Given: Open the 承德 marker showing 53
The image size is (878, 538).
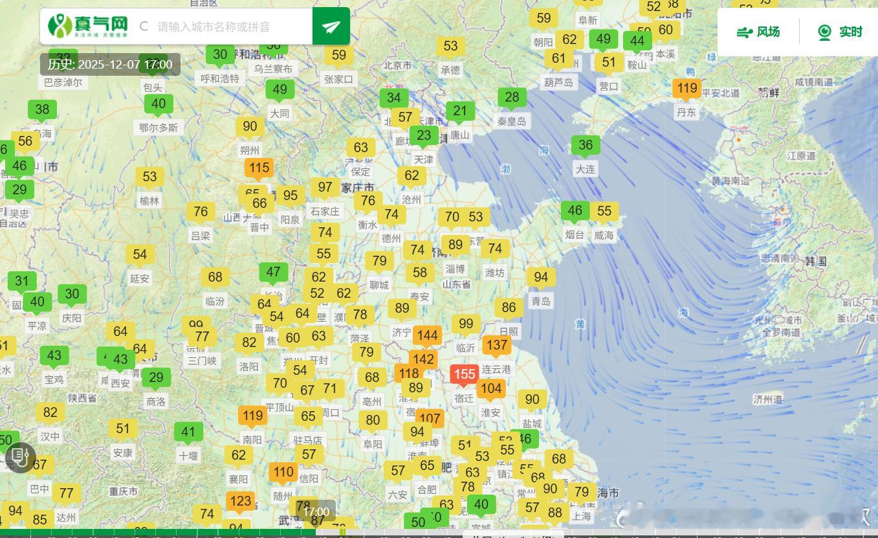Looking at the screenshot, I should coord(450,47).
